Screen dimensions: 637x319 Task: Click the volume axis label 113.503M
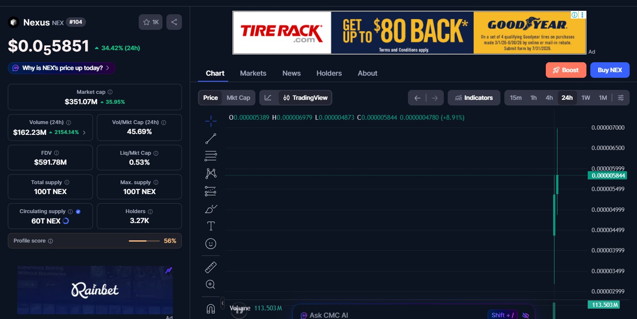tap(603, 305)
